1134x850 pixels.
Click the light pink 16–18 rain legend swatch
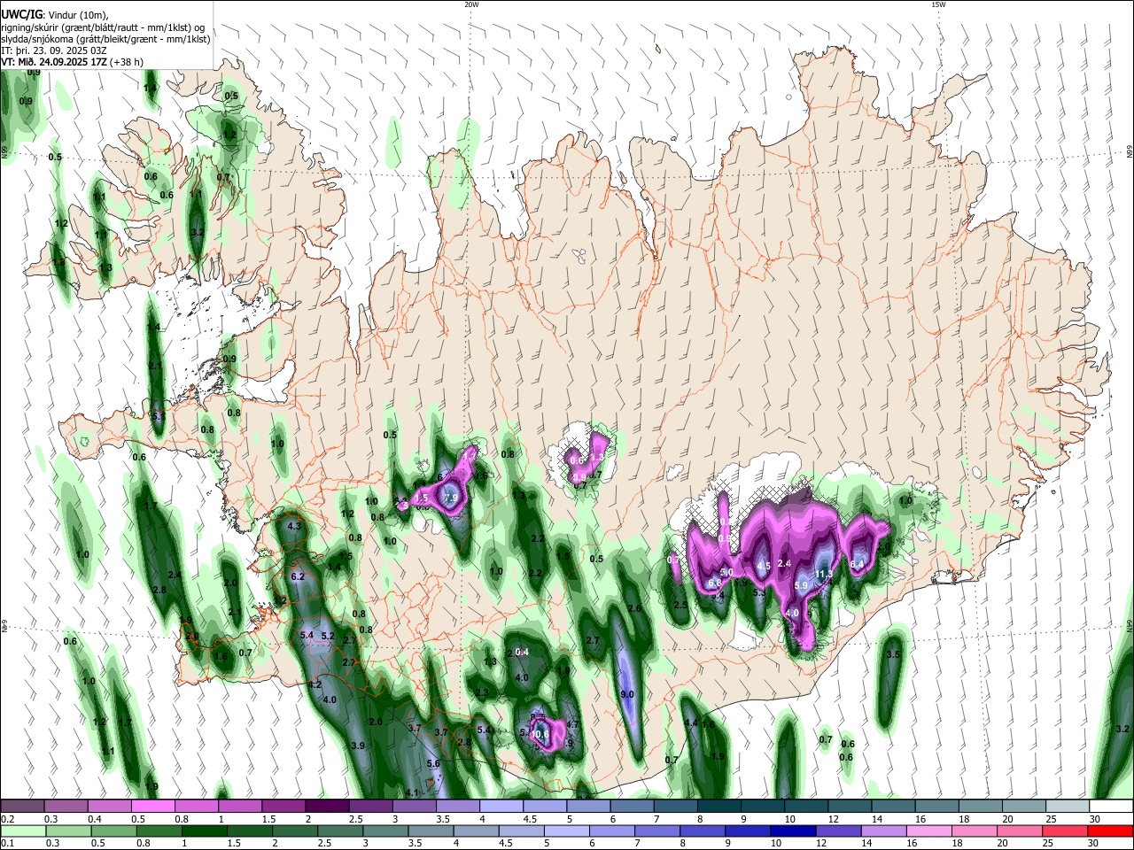pyautogui.click(x=929, y=831)
